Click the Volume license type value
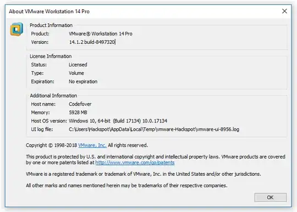 click(76, 73)
